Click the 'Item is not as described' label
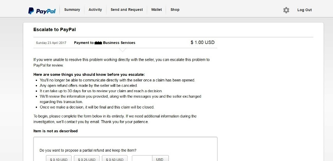333x161 pixels. (55, 131)
